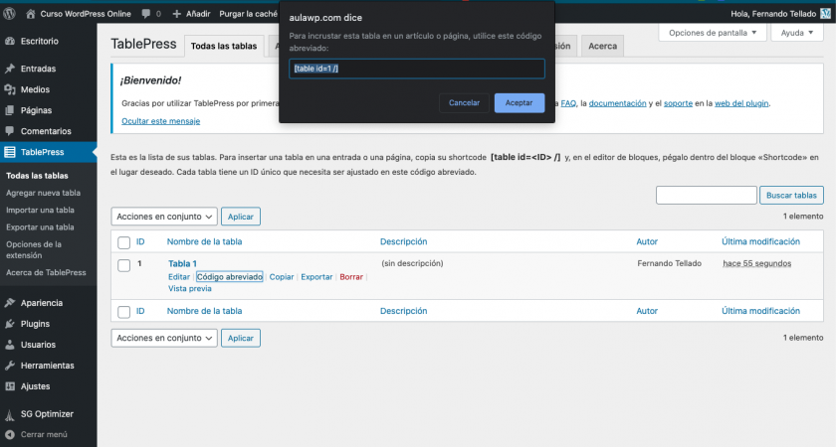Open Entradas via its pushpin icon
836x447 pixels.
10,70
